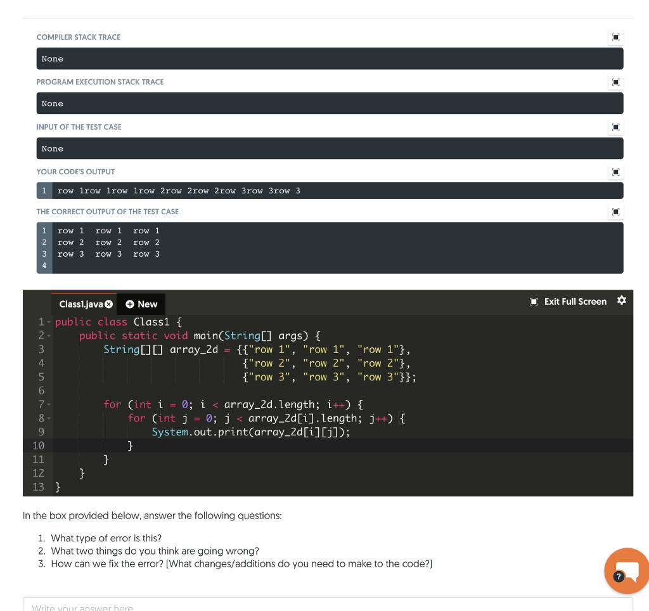The height and width of the screenshot is (611, 649).
Task: Click the fullscreen icon beside Exit Full Screen
Action: click(534, 301)
